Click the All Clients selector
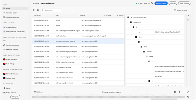196x100 pixels. [38, 92]
